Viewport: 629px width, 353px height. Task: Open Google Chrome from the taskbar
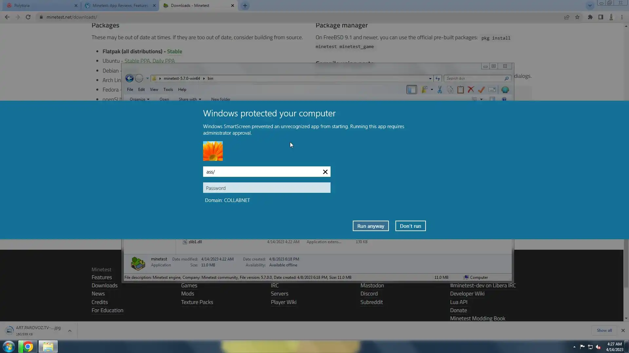pyautogui.click(x=28, y=346)
